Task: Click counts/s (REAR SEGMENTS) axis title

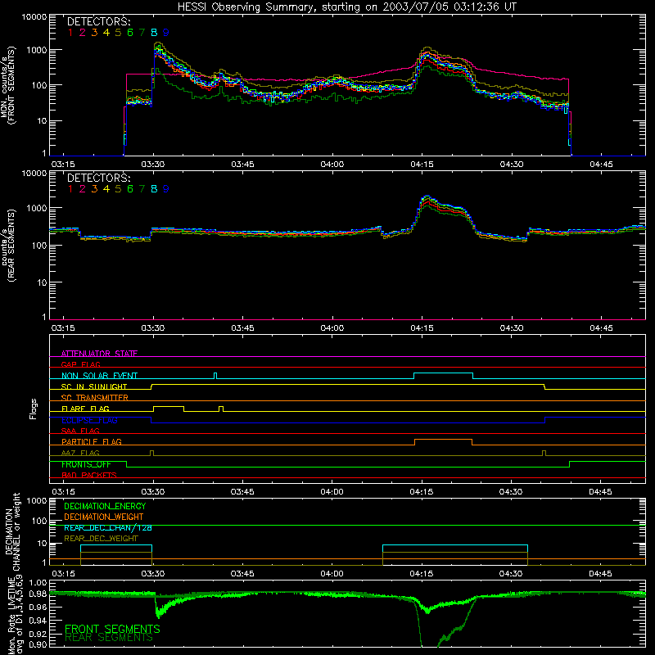Action: pos(8,245)
